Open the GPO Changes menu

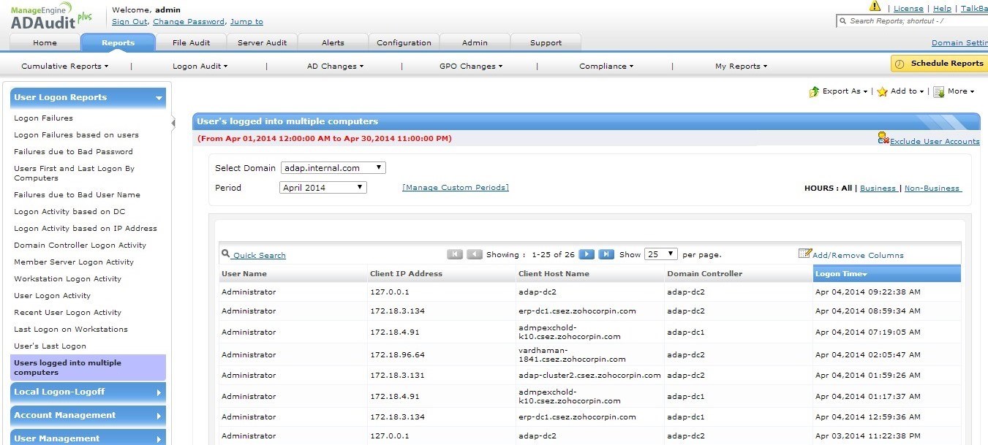click(471, 66)
